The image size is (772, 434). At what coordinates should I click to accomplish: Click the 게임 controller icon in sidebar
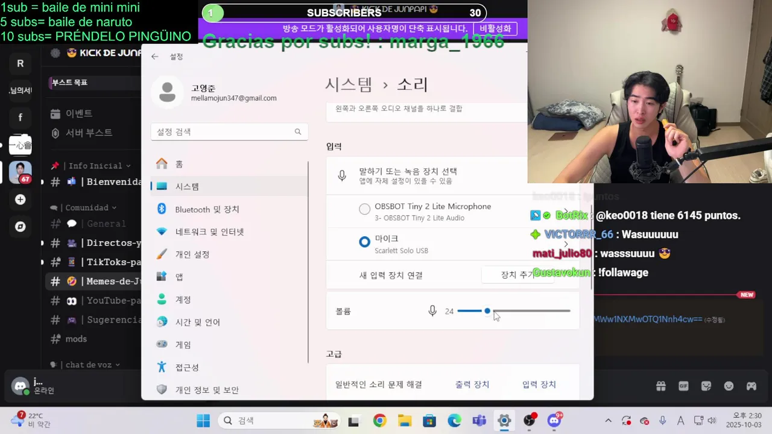click(162, 344)
